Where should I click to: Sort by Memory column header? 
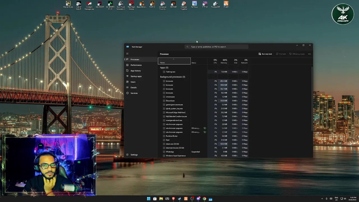(223, 61)
